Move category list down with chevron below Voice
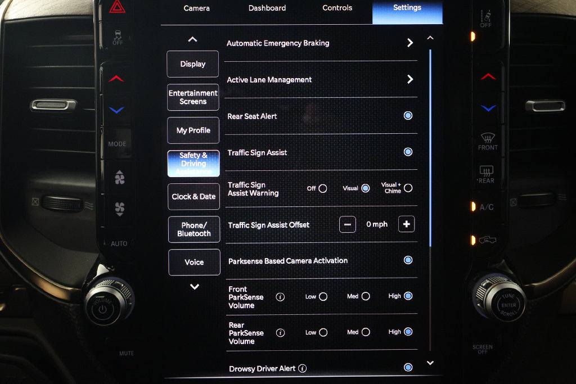Viewport: 576px width, 384px height. pyautogui.click(x=195, y=286)
